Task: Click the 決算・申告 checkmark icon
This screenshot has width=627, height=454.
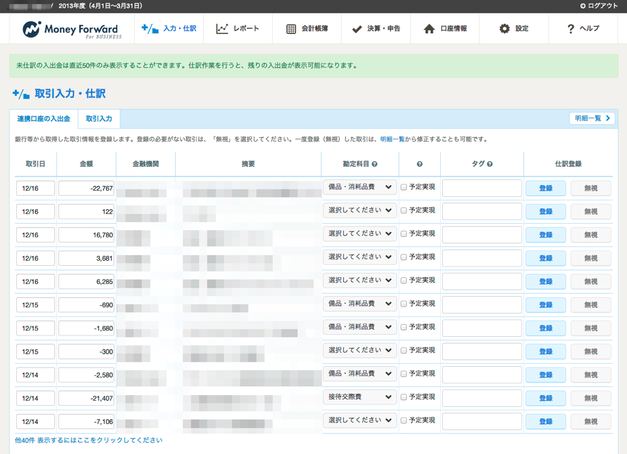Action: click(357, 29)
